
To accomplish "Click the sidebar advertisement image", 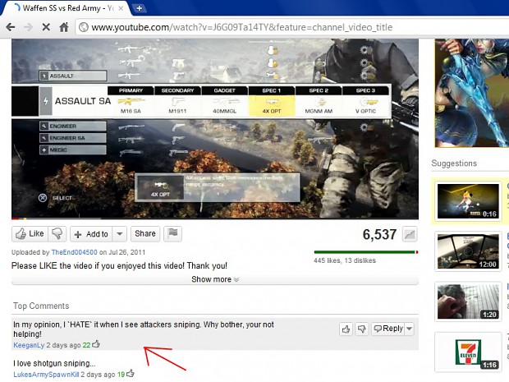I will 472,93.
